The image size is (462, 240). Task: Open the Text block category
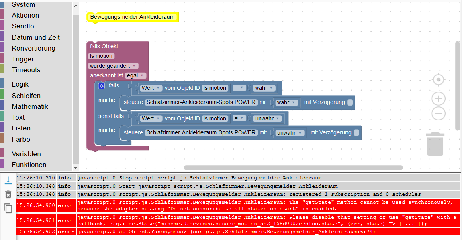(x=18, y=118)
